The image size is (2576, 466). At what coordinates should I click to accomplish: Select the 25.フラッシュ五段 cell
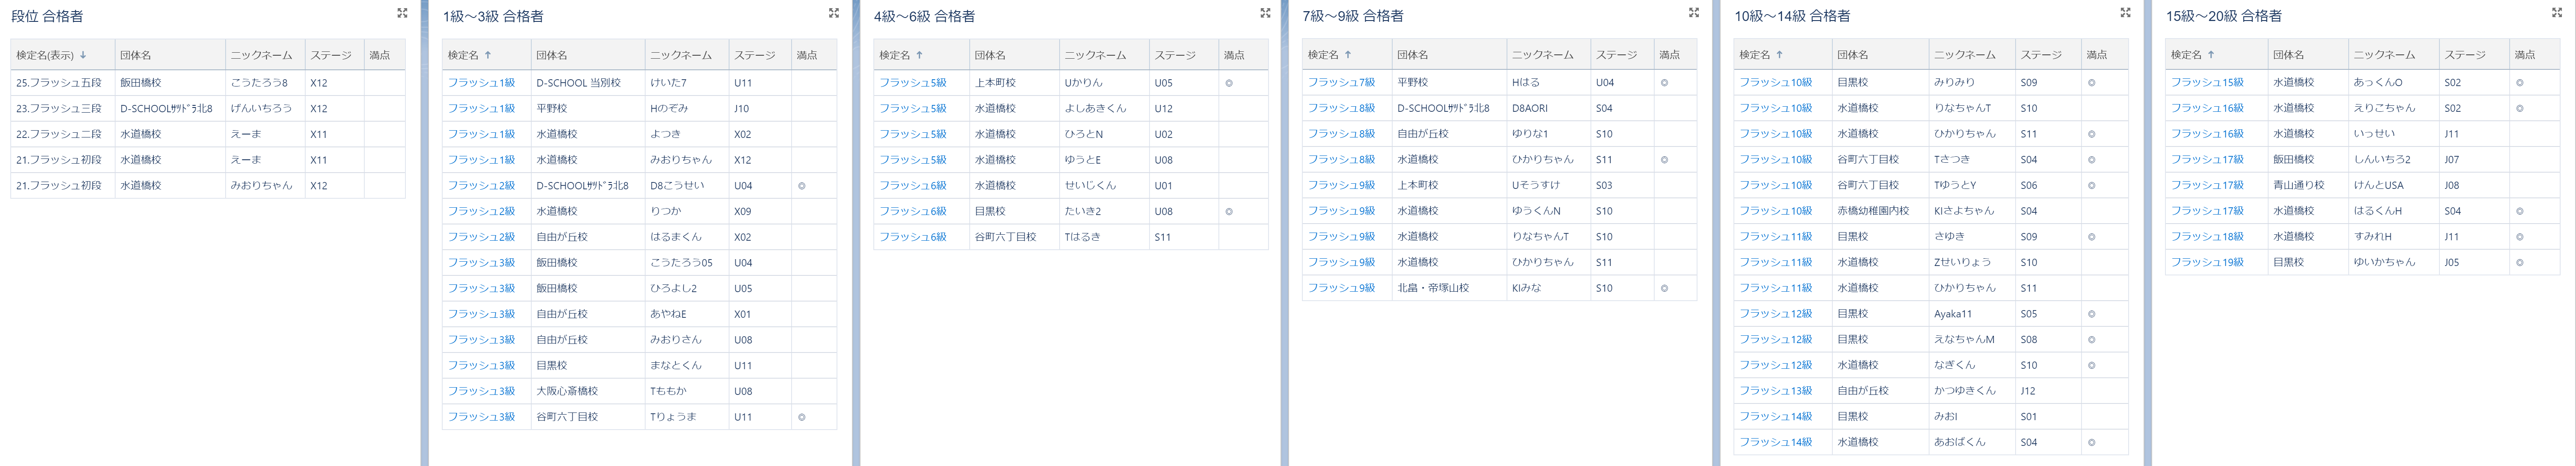(x=62, y=83)
